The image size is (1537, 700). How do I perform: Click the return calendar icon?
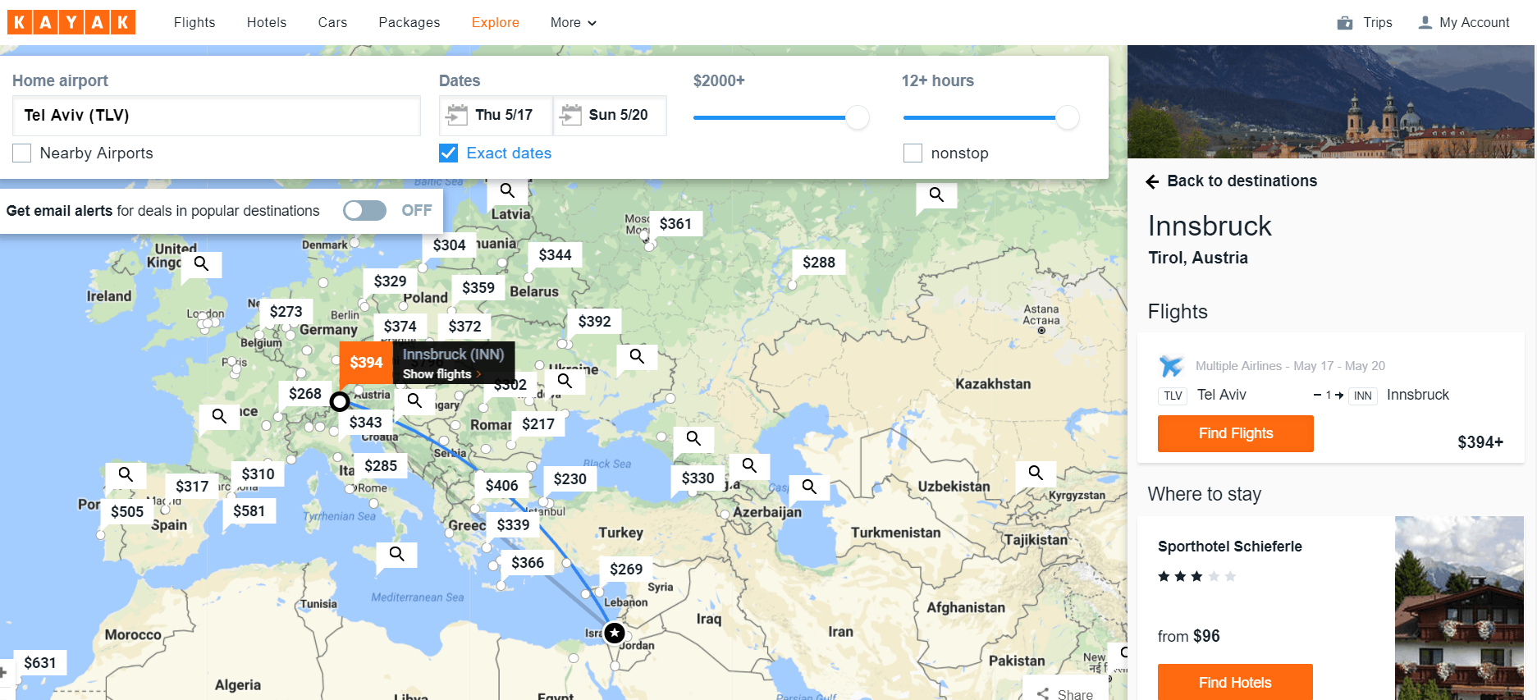[570, 115]
